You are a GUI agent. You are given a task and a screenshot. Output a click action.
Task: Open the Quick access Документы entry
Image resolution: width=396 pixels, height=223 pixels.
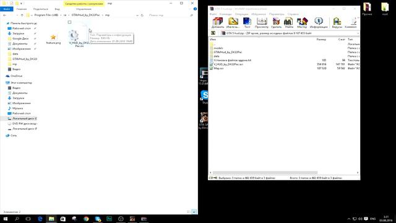(x=20, y=43)
